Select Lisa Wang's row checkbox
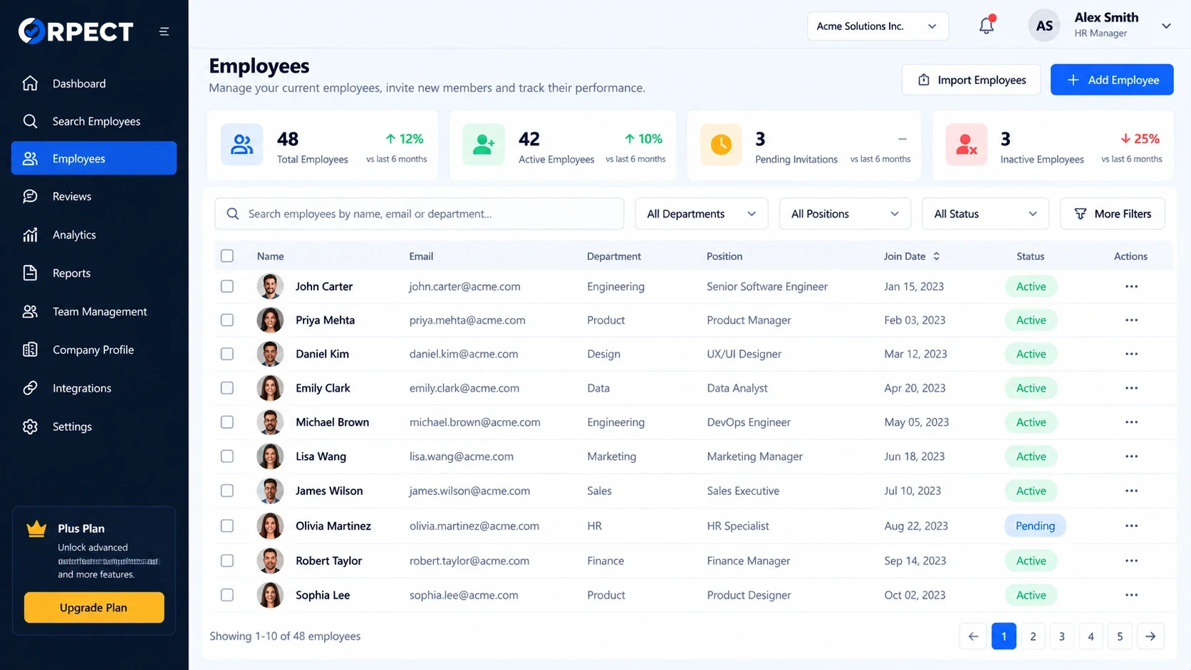1191x670 pixels. coord(227,456)
